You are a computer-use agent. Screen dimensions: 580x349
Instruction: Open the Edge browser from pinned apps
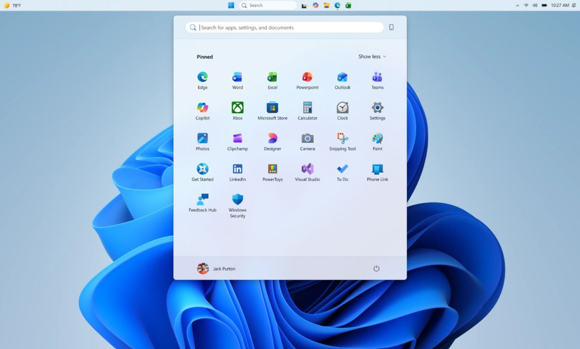click(x=203, y=80)
